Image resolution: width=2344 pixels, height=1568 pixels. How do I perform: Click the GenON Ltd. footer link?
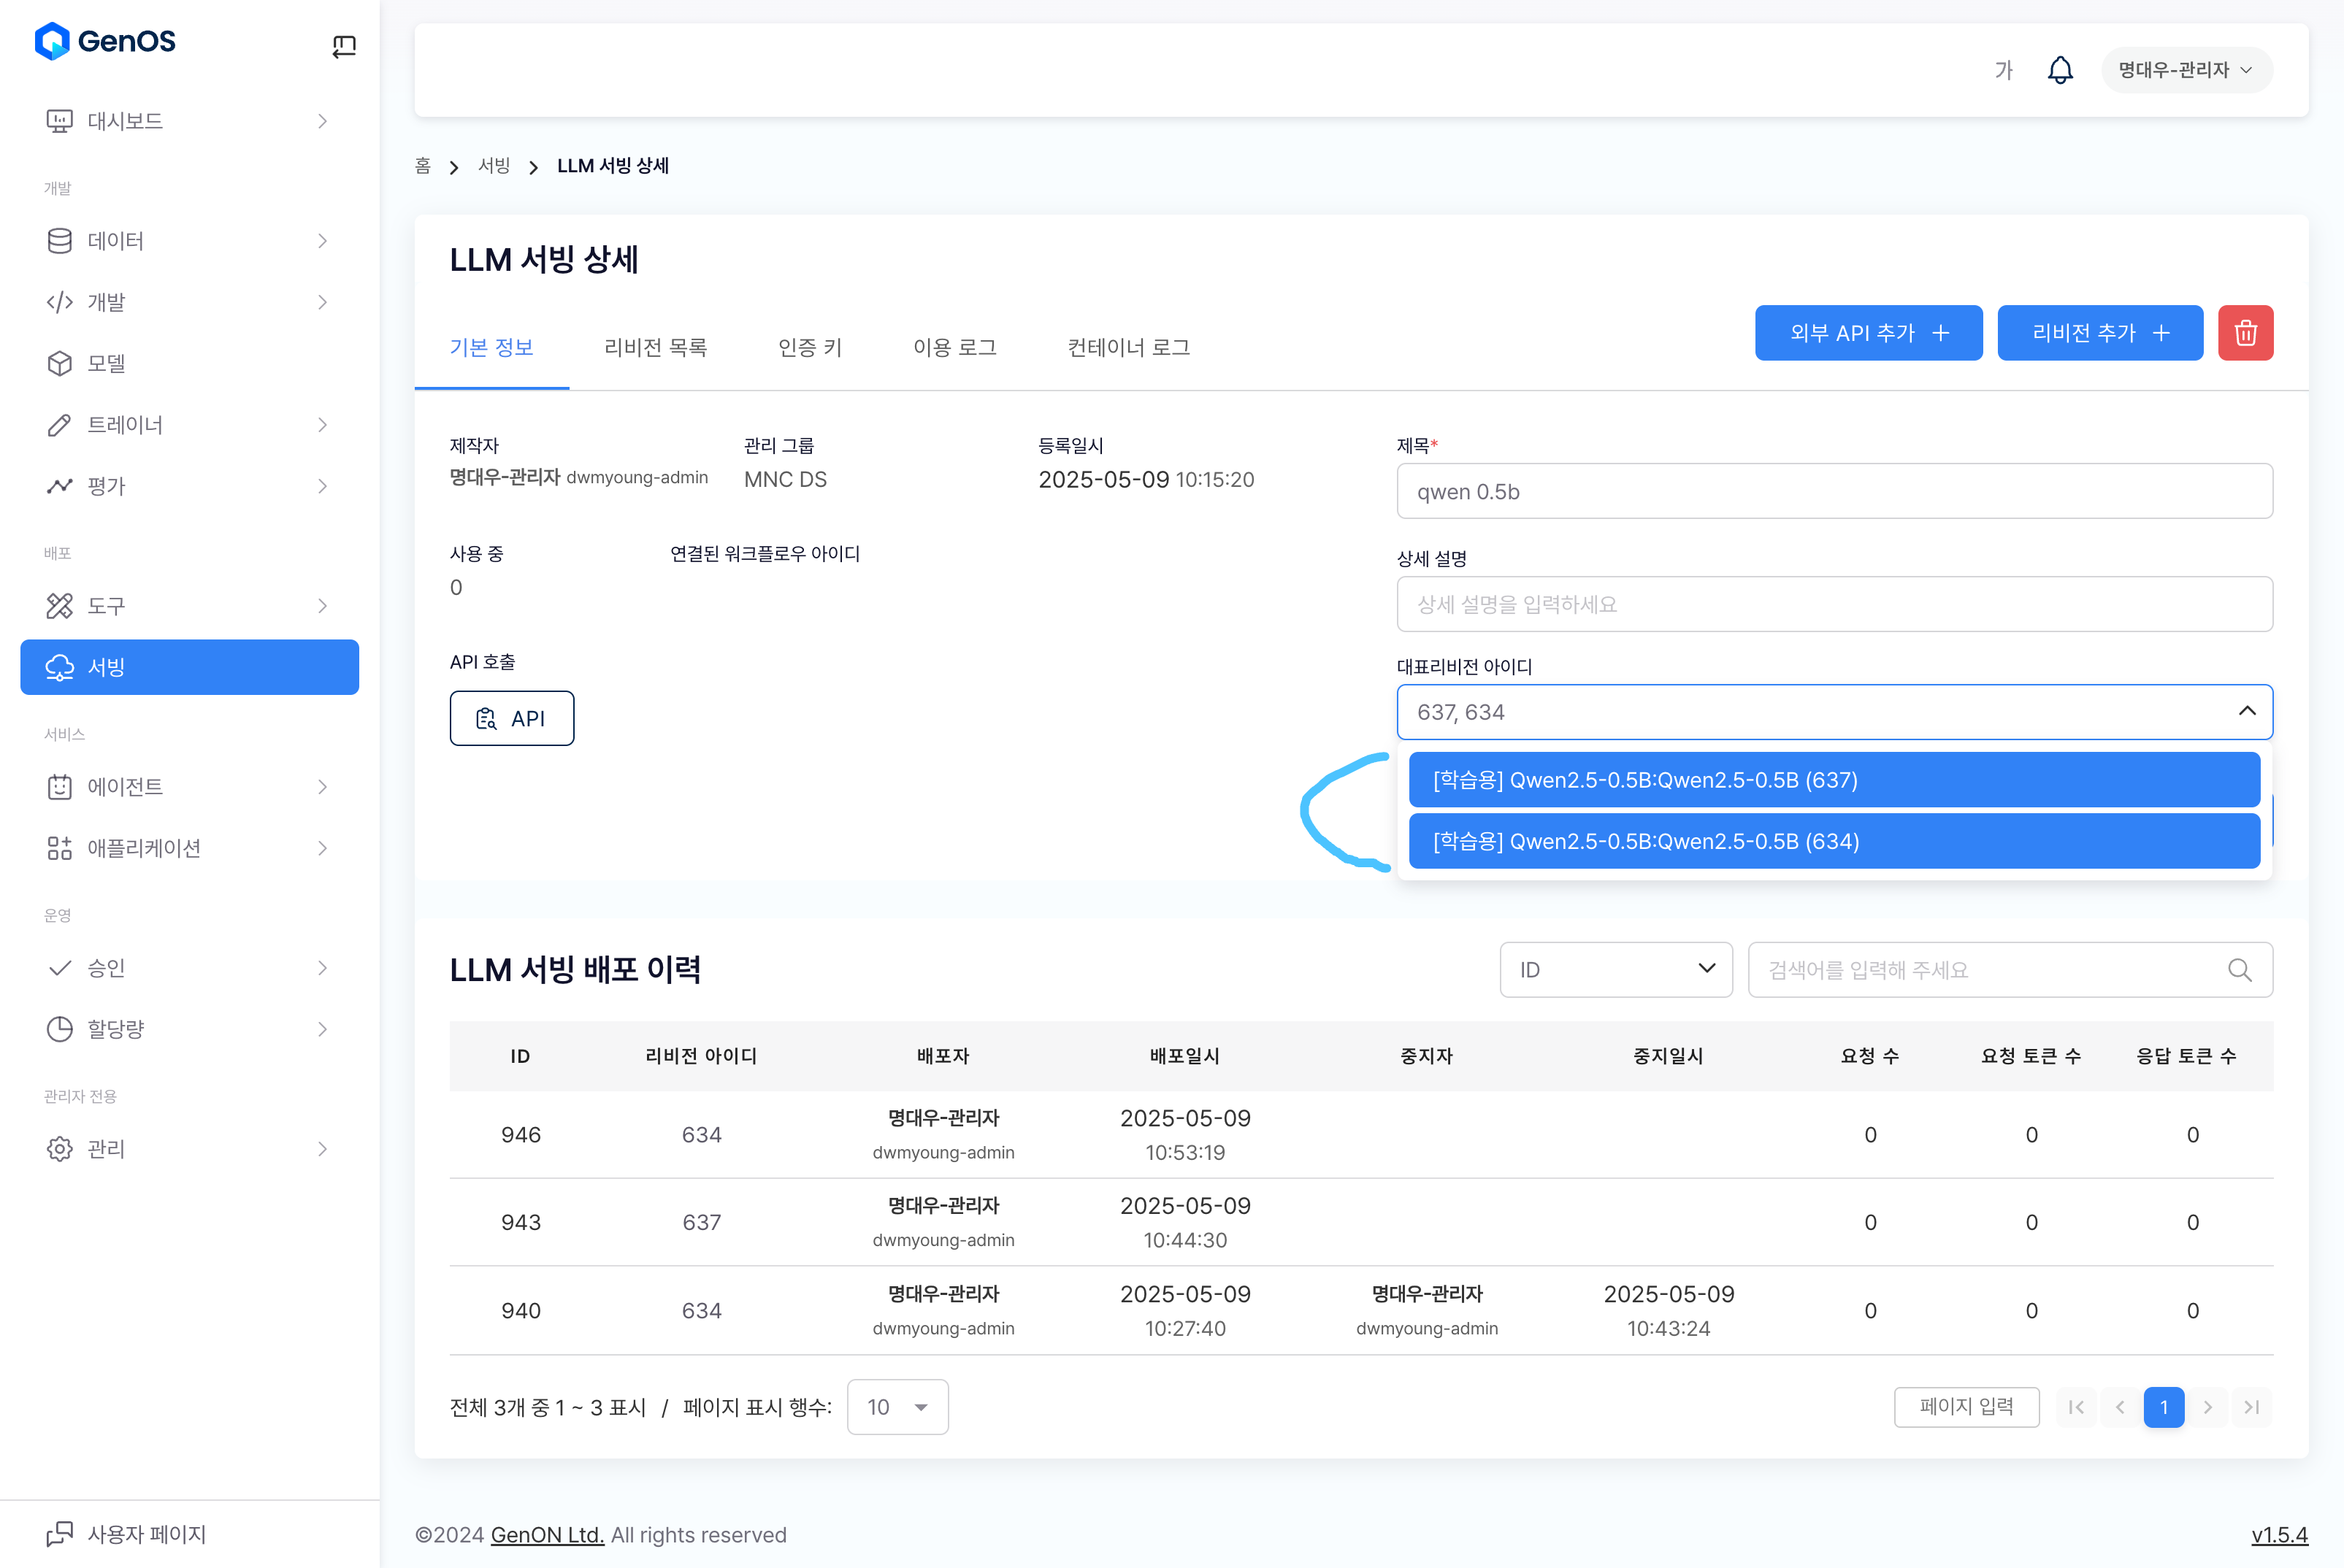[x=546, y=1535]
